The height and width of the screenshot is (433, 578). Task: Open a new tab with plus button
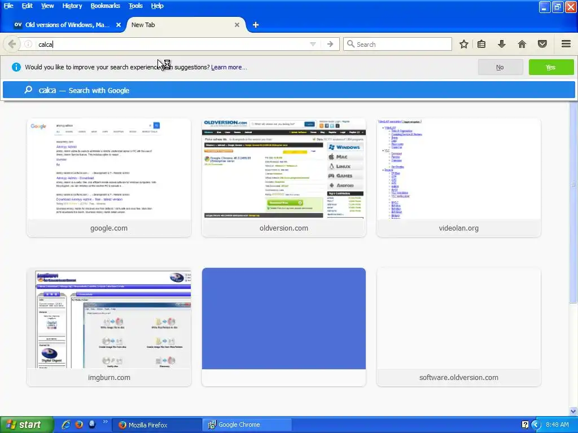point(256,25)
